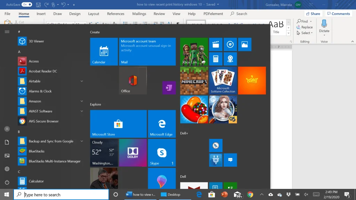The height and width of the screenshot is (200, 356).
Task: Open Documents from Start menu sidebar
Action: click(x=7, y=142)
